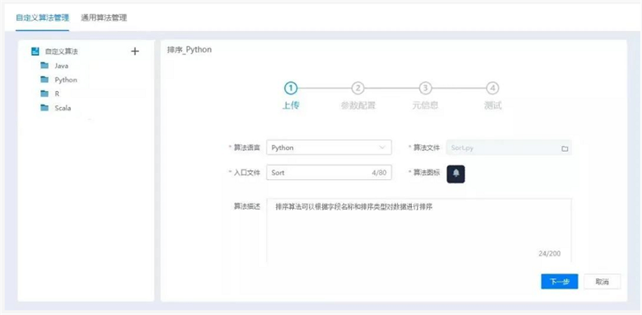642x315 pixels.
Task: Click the bell 算法图标 icon
Action: pyautogui.click(x=456, y=173)
